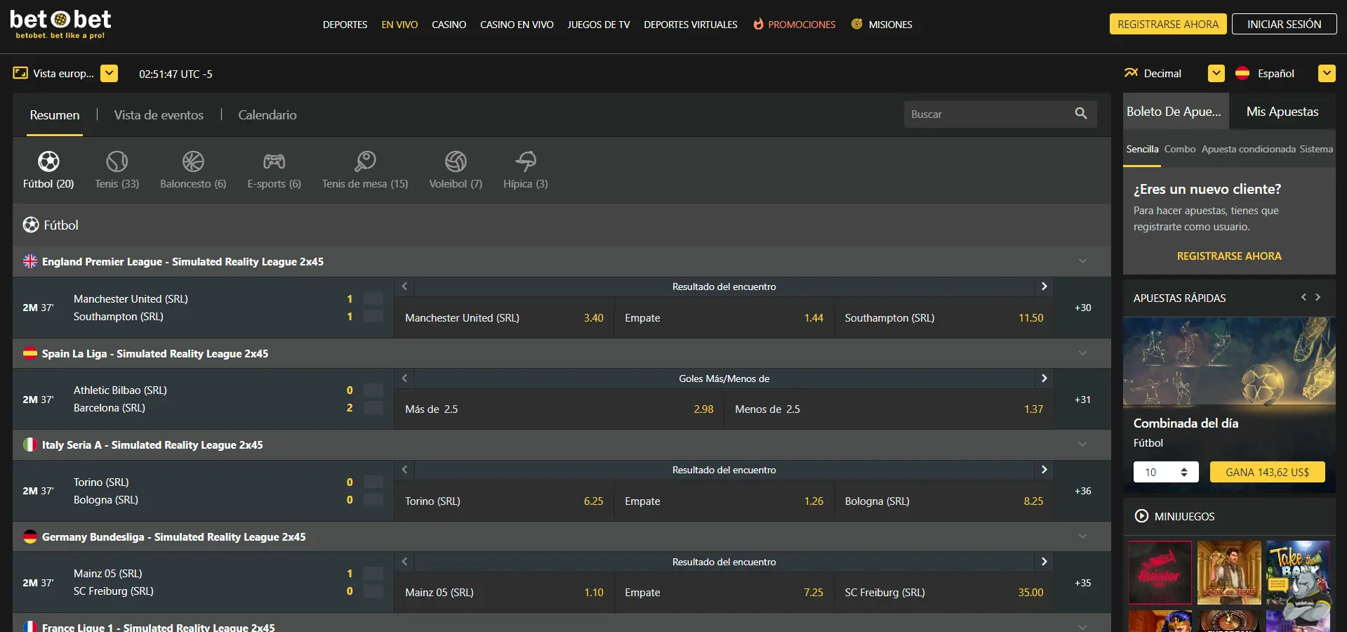Collapse Spain La Liga section
Screen dimensions: 1347x632
click(1082, 353)
